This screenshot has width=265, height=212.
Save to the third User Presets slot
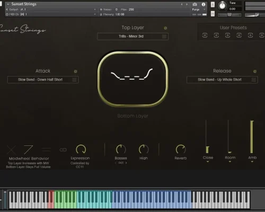(227, 36)
